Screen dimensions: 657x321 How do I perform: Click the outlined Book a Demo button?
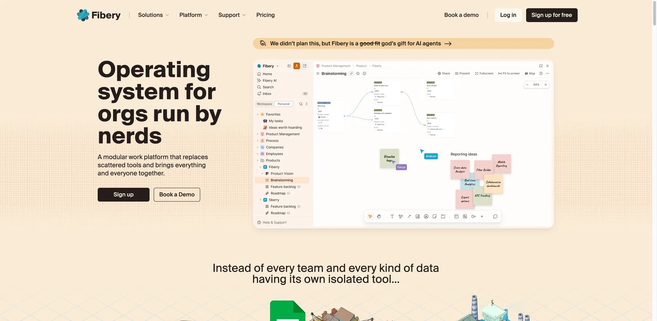click(x=177, y=195)
